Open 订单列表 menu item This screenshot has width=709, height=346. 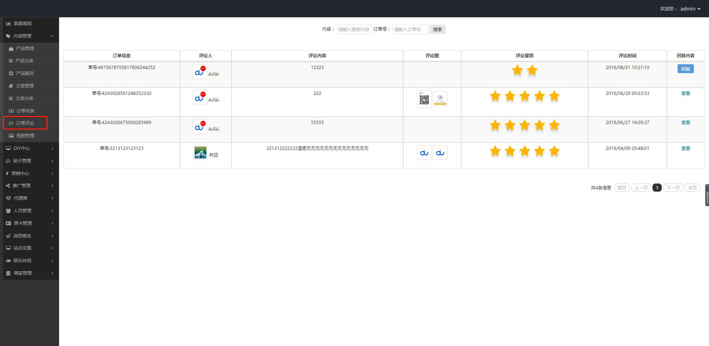click(x=30, y=111)
